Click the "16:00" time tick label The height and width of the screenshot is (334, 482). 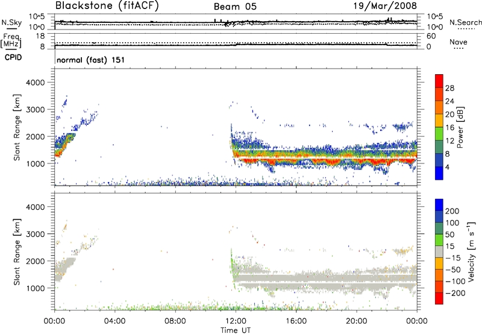296,321
